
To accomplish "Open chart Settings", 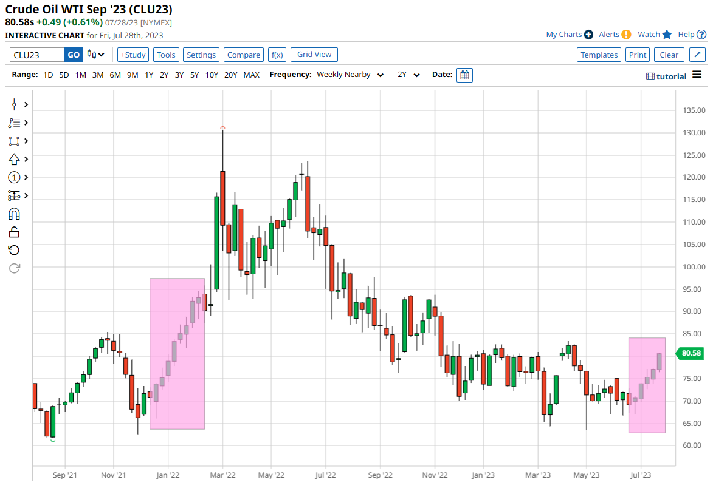I will (201, 55).
